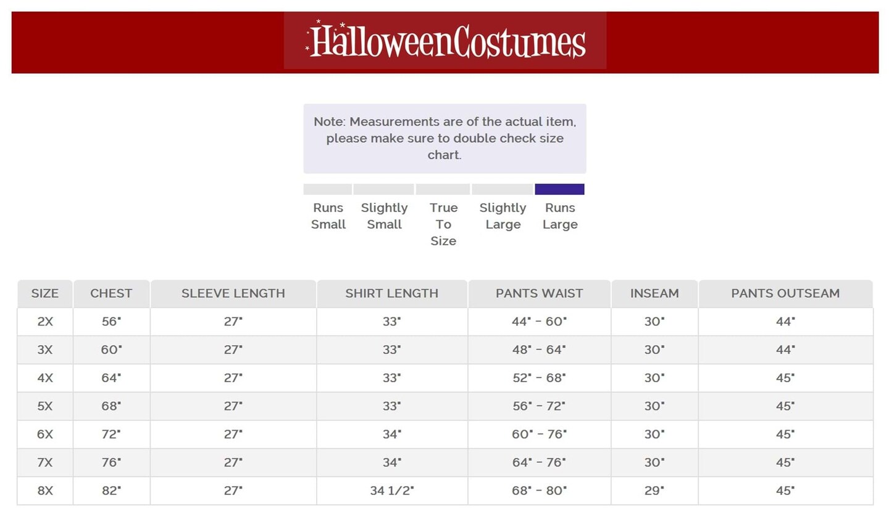
Task: Click the purple Runs Large fit bar
Action: point(559,189)
